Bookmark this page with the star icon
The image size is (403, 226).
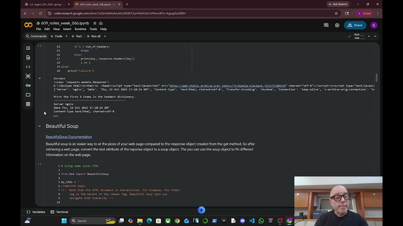(x=336, y=13)
